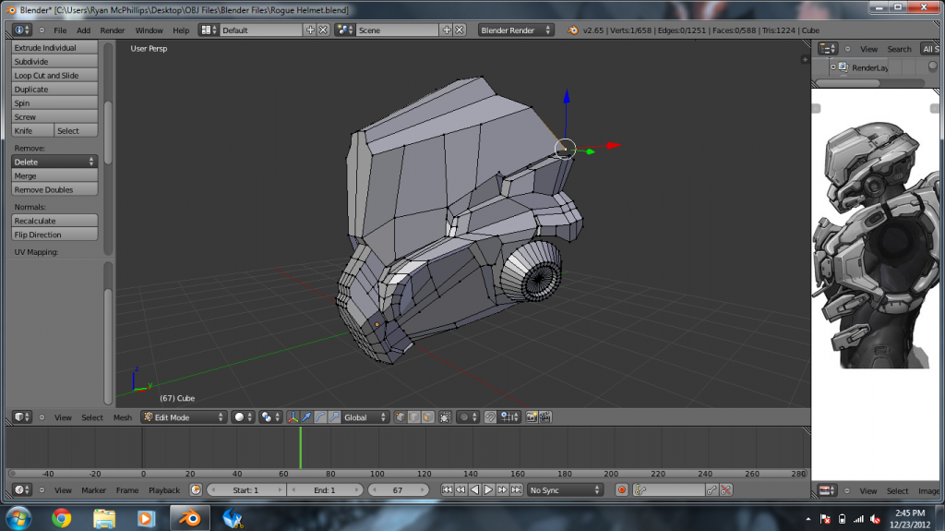Select the translate manipulator arrow icon
The width and height of the screenshot is (945, 531).
tap(306, 417)
